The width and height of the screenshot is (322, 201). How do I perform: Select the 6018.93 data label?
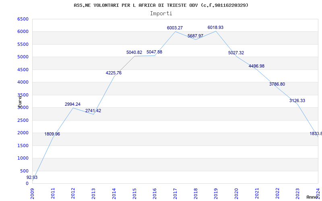(215, 27)
